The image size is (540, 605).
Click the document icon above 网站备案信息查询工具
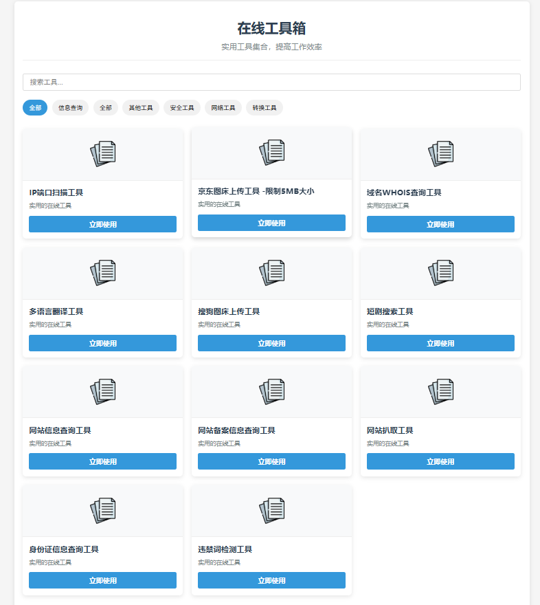(272, 392)
